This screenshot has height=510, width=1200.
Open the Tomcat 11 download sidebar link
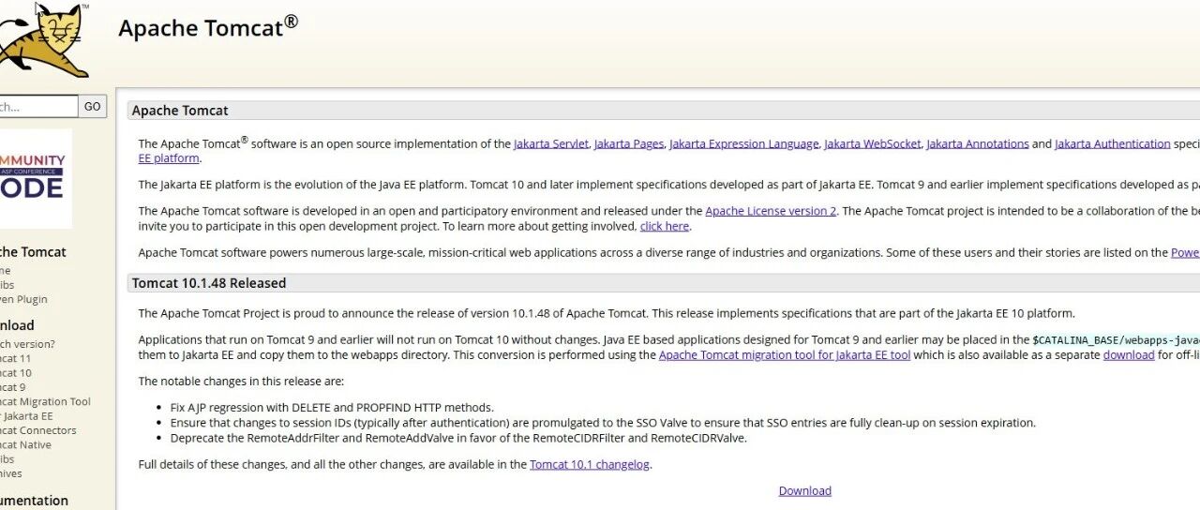15,358
